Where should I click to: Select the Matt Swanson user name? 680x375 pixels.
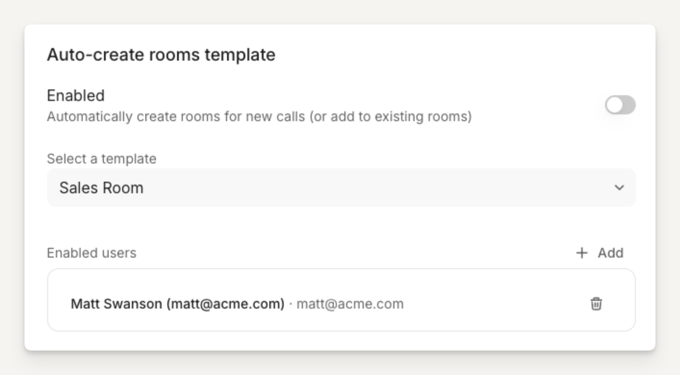[116, 304]
